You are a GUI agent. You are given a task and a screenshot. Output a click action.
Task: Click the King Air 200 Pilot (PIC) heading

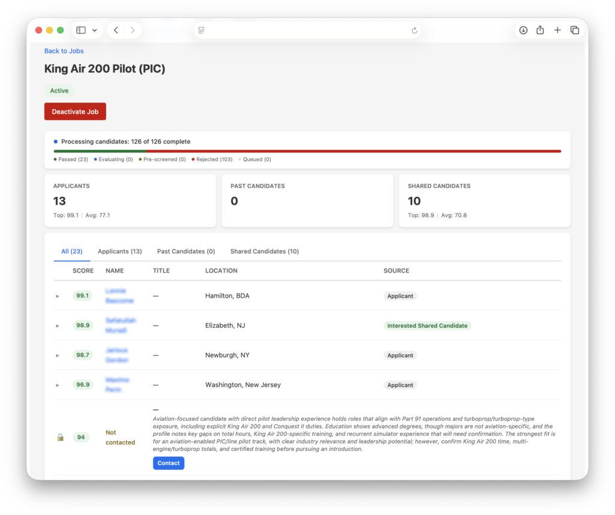(x=105, y=68)
